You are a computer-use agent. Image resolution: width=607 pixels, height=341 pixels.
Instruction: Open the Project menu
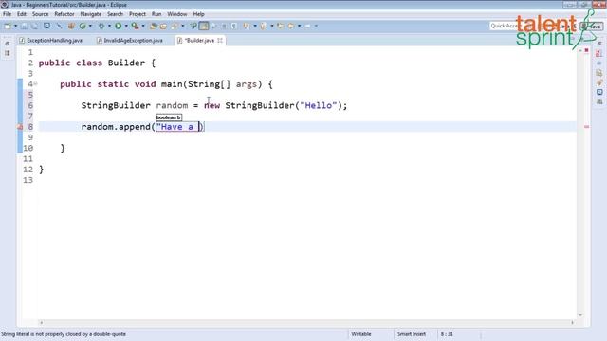(x=138, y=14)
